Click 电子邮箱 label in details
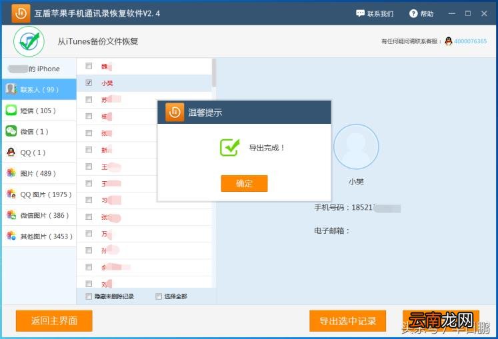This screenshot has height=339, width=498. (331, 230)
